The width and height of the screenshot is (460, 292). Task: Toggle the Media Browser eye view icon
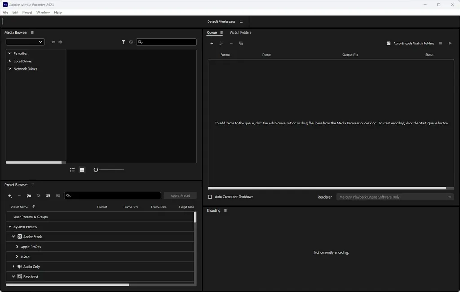pyautogui.click(x=131, y=42)
